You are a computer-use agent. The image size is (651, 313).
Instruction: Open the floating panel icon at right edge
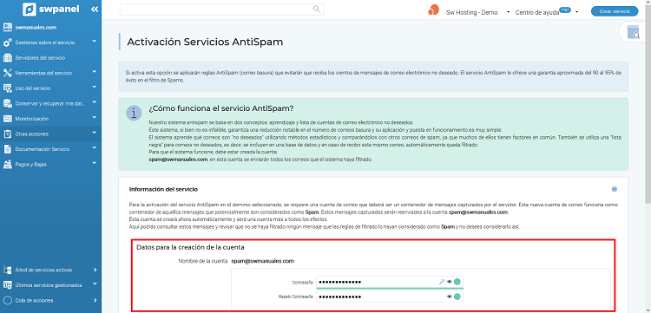(634, 32)
